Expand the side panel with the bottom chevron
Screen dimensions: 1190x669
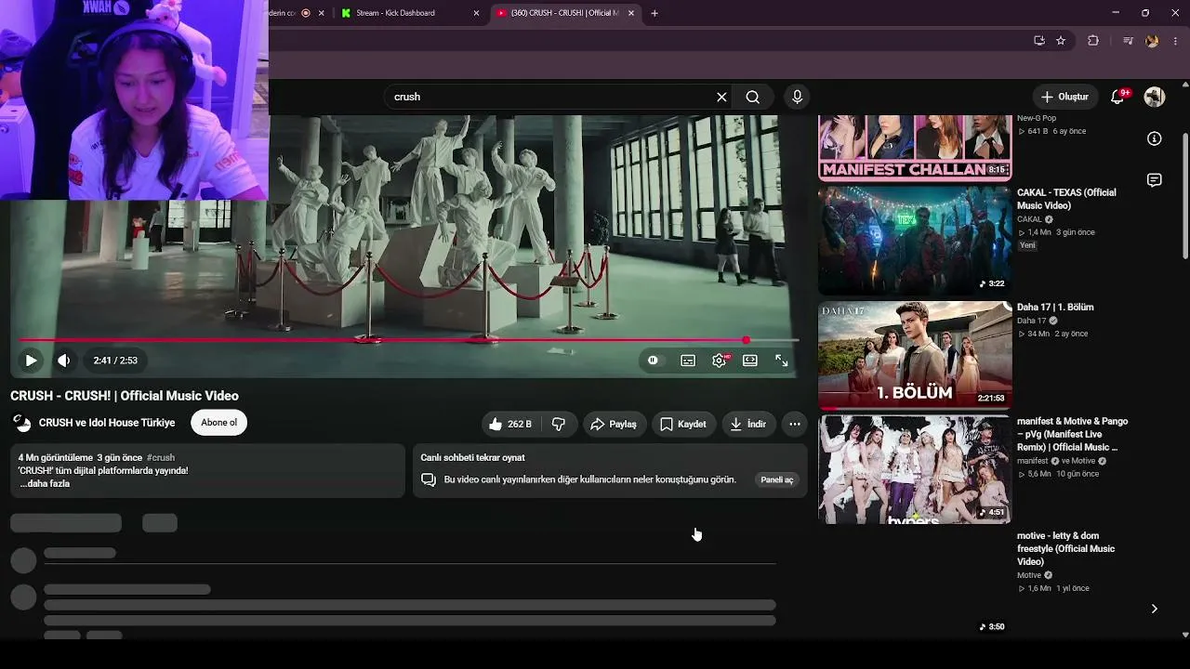tap(1155, 610)
